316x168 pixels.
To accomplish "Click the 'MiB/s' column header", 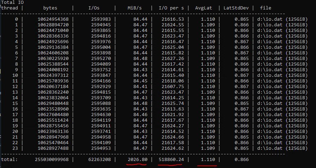I will click(x=135, y=8).
